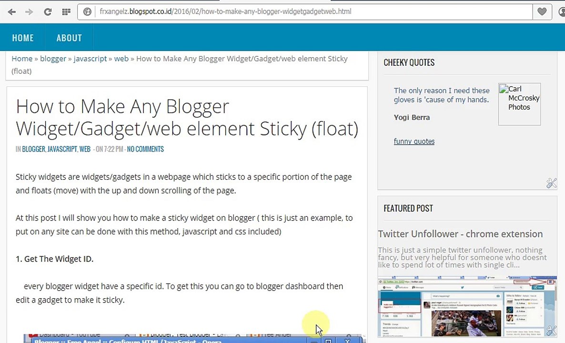Click the FEATURED POST widget heading
The image size is (565, 343).
point(408,208)
